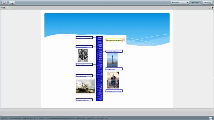Image resolution: width=214 pixels, height=120 pixels.
Task: Click the event box linked to 1714
Action: (84, 76)
